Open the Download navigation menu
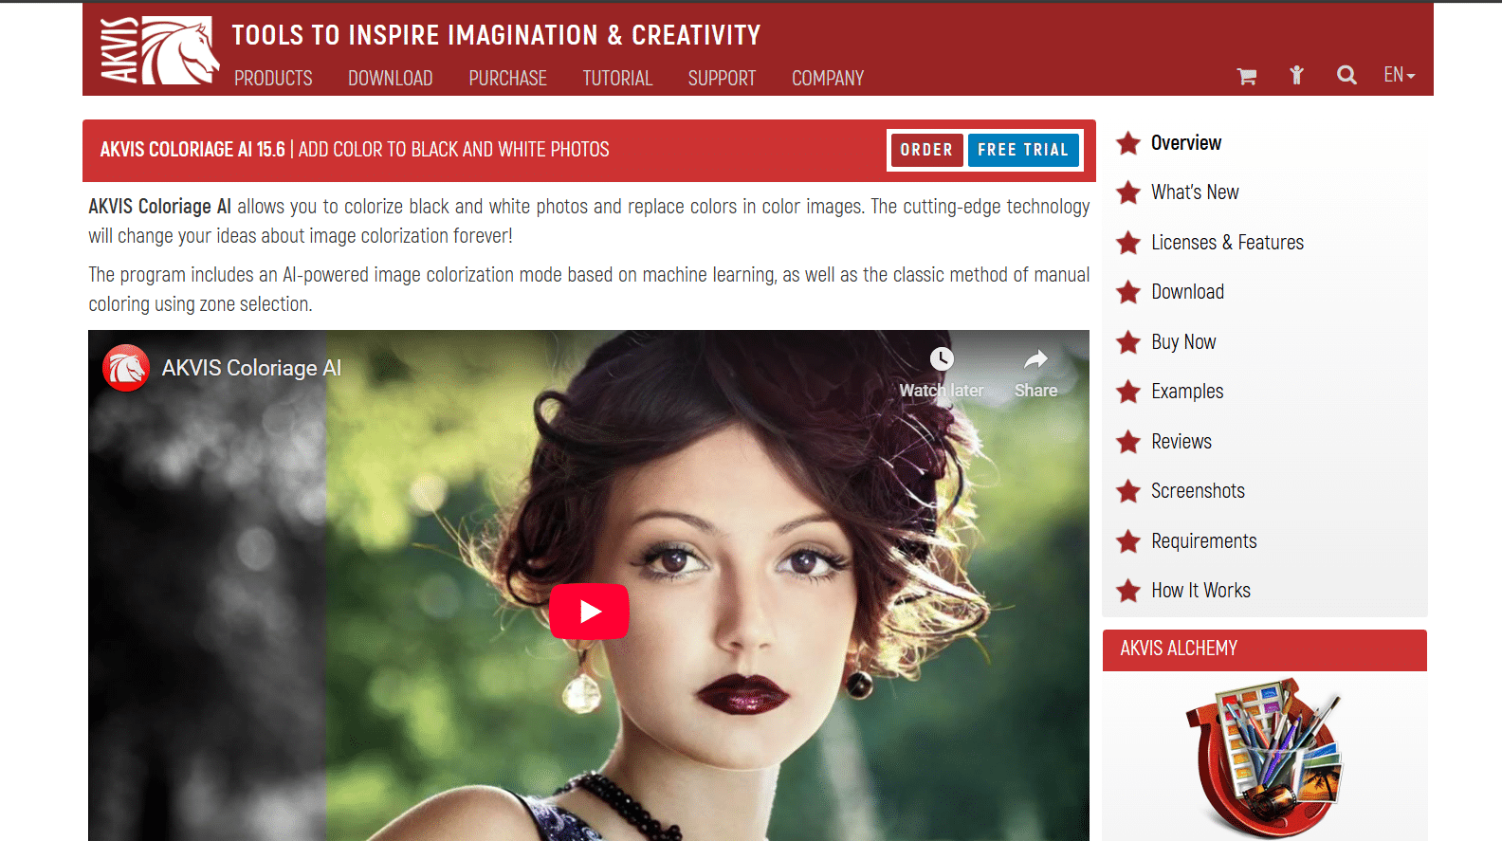 [390, 79]
